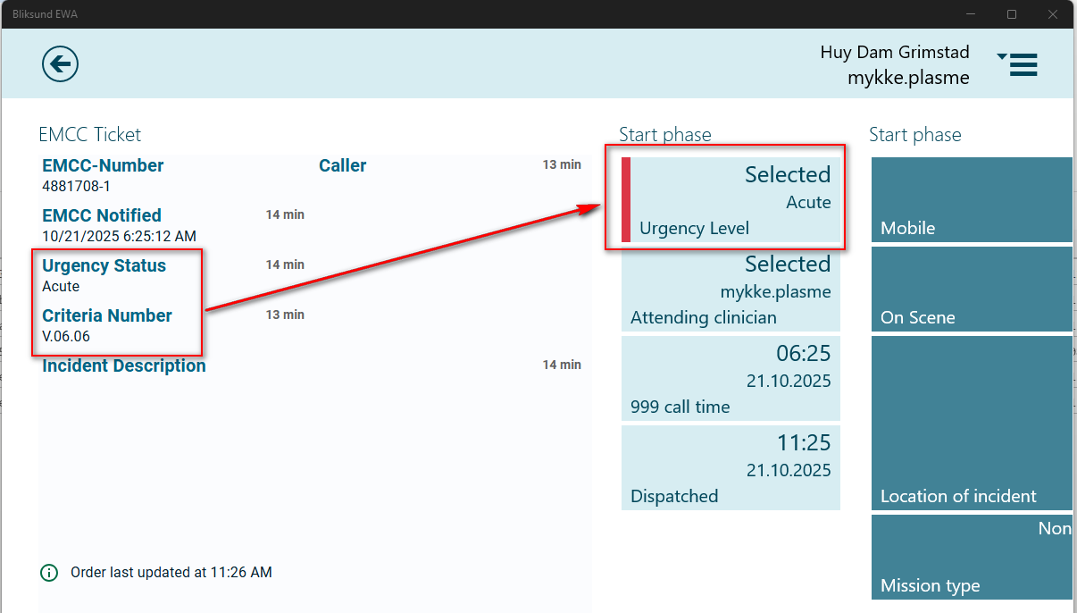The height and width of the screenshot is (613, 1077).
Task: Click the Caller field label
Action: point(343,166)
